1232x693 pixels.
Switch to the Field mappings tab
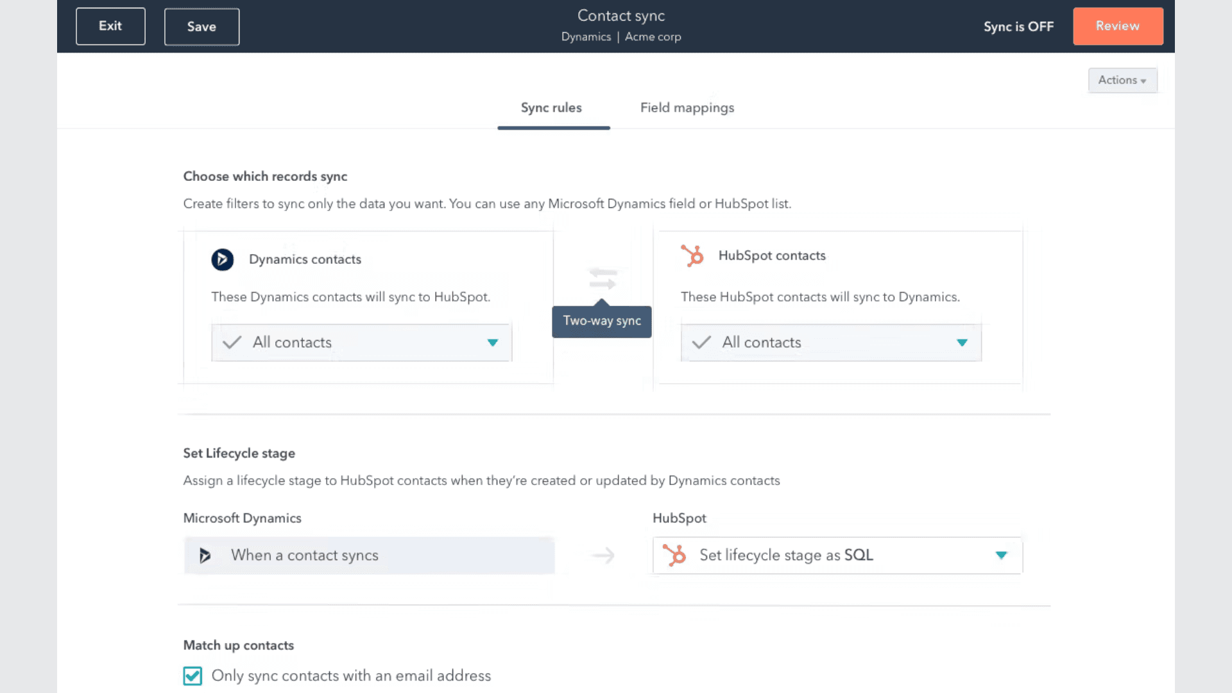click(x=687, y=108)
